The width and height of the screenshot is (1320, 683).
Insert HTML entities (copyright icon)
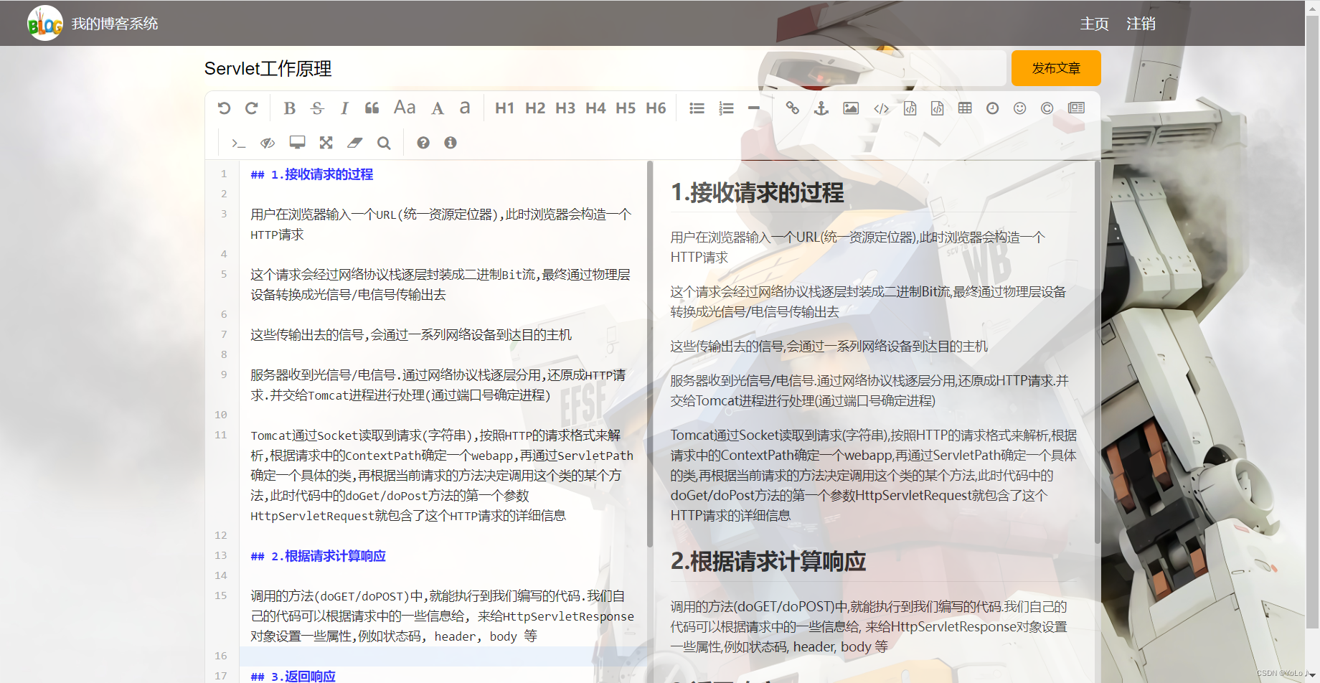pyautogui.click(x=1047, y=108)
